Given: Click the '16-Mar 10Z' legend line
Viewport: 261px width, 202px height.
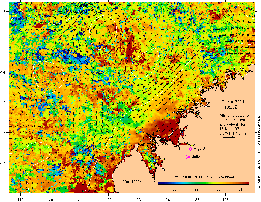Looking at the screenshot, I should (x=229, y=129).
